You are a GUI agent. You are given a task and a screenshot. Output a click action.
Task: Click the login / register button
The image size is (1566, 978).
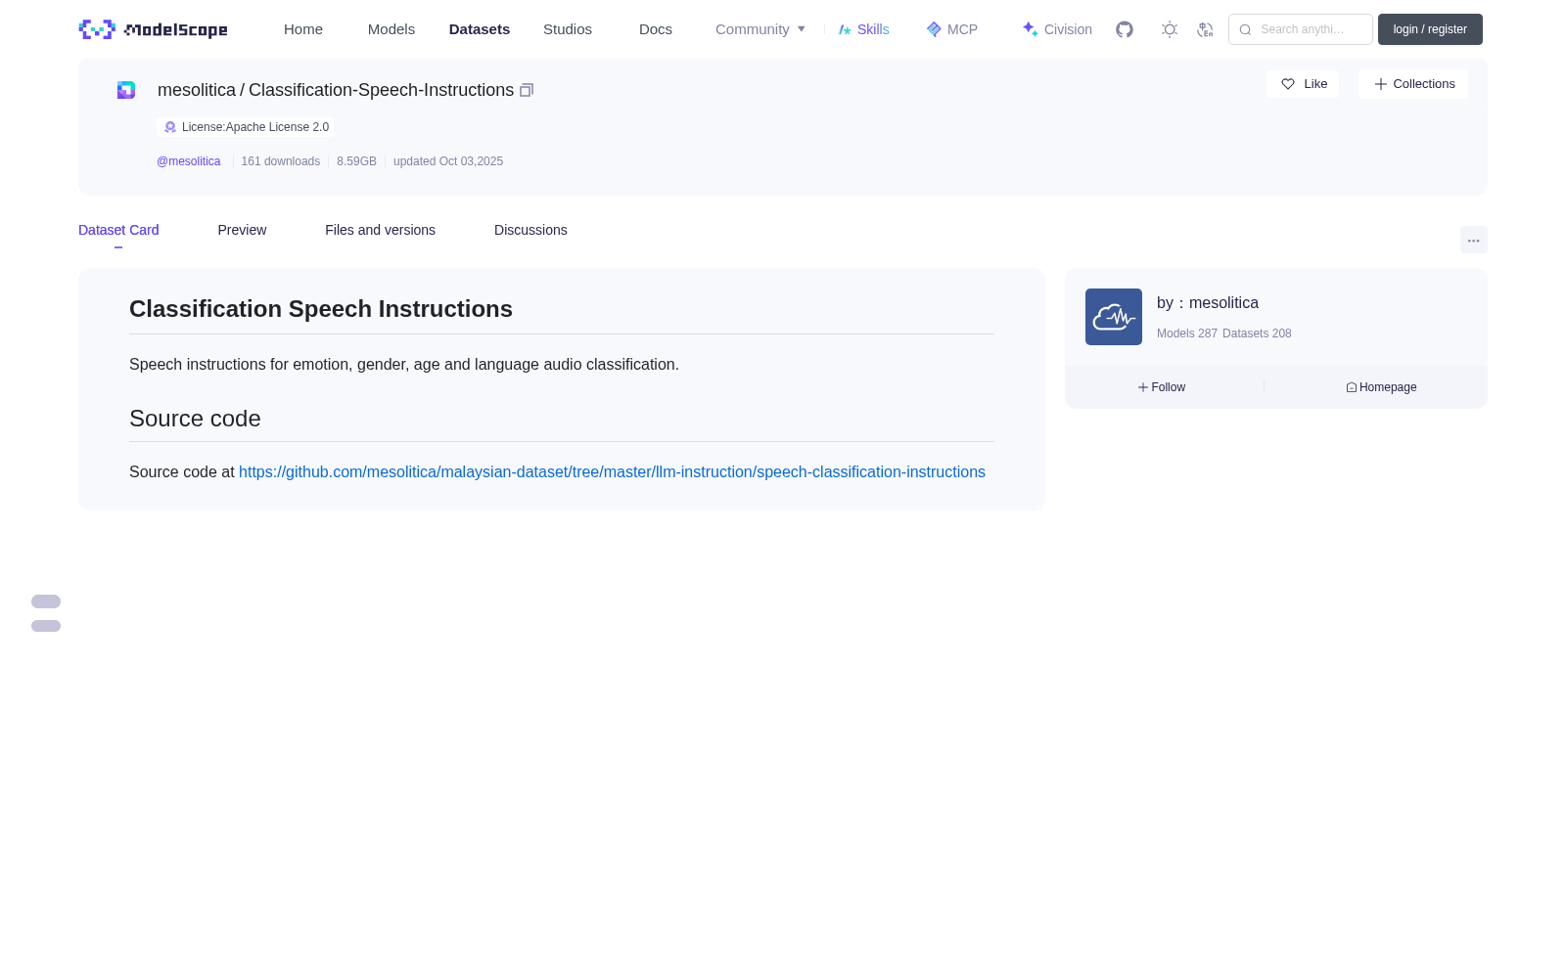click(x=1430, y=29)
